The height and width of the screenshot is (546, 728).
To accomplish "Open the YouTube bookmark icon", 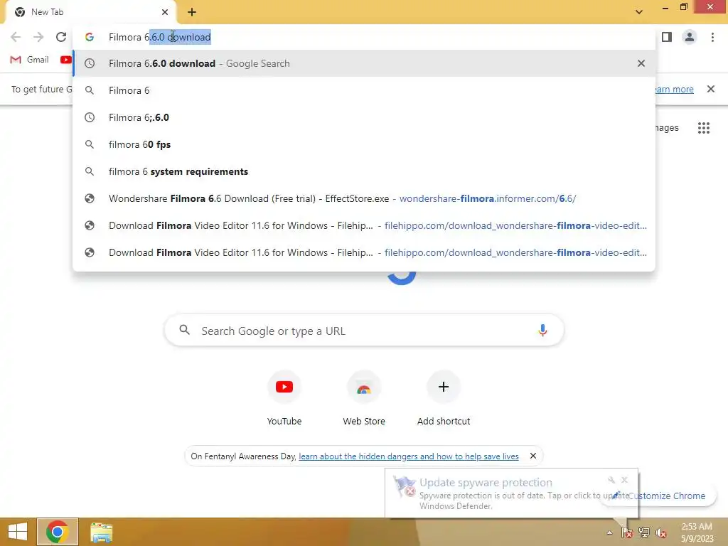I will pos(66,60).
